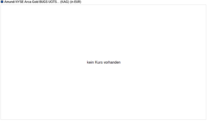The width and height of the screenshot is (218, 124).
Task: Click the word 'Kurs' in the chart
Action: (99, 62)
